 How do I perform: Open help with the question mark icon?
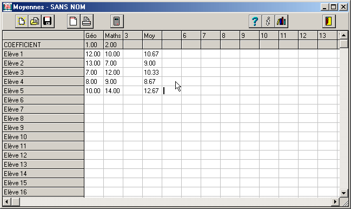click(x=255, y=21)
